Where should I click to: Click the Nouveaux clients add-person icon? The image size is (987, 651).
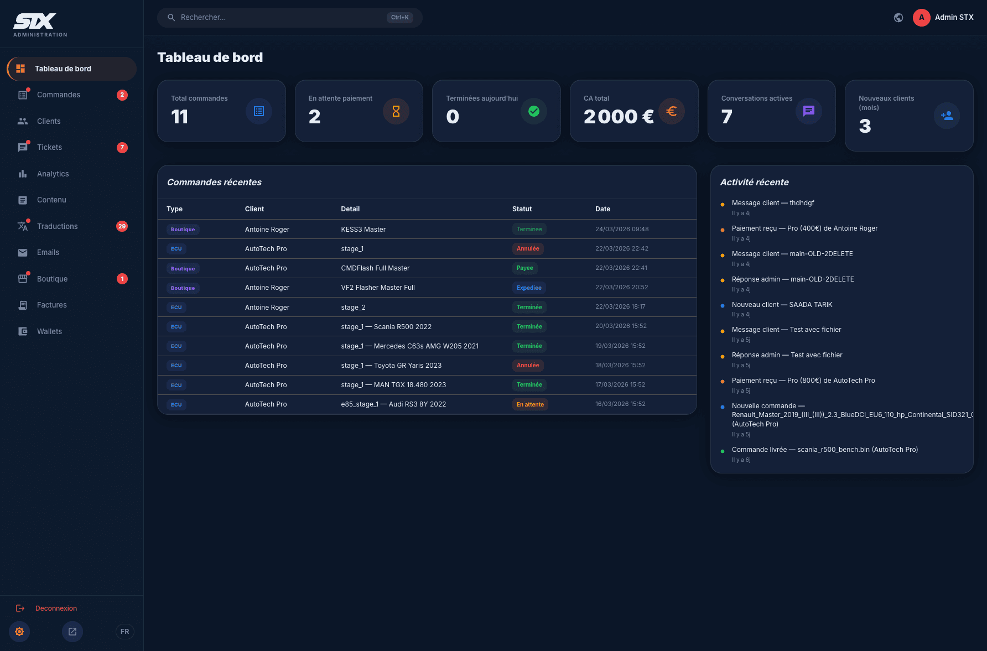pyautogui.click(x=947, y=116)
